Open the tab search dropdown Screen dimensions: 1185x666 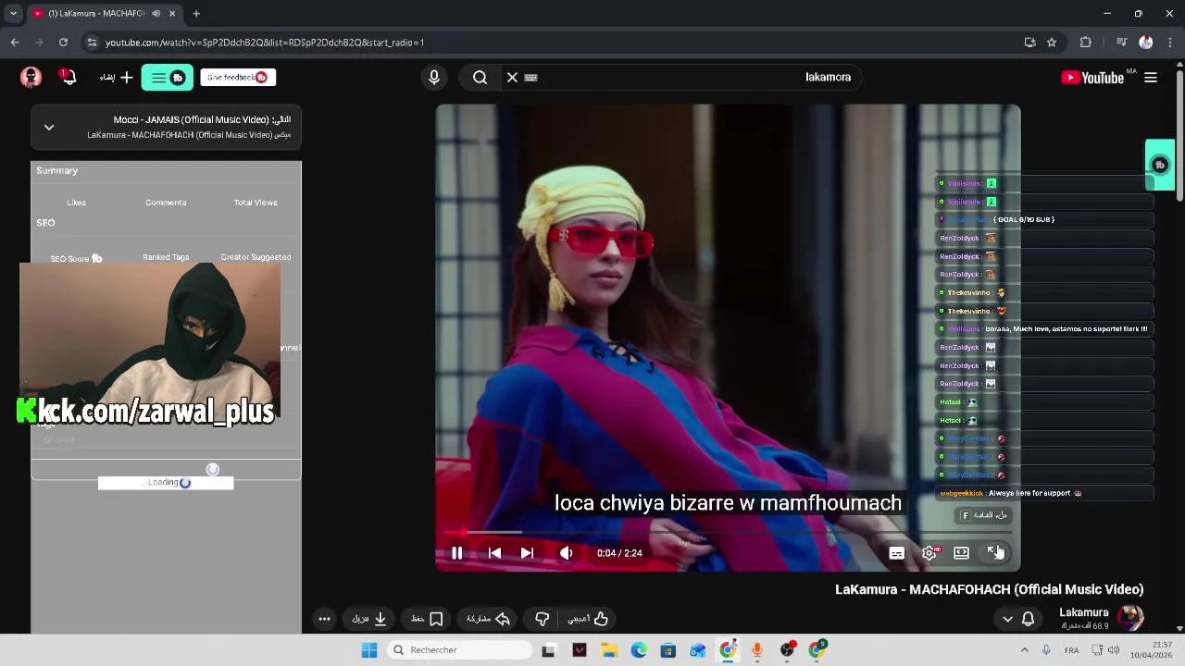tap(13, 14)
